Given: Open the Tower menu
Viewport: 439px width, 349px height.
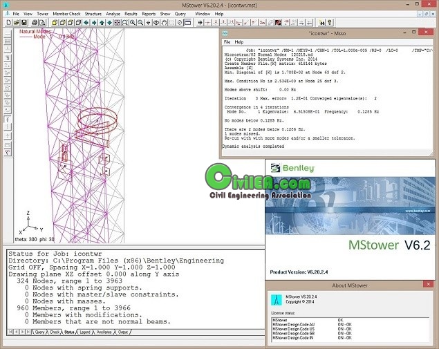Looking at the screenshot, I should click(x=43, y=14).
